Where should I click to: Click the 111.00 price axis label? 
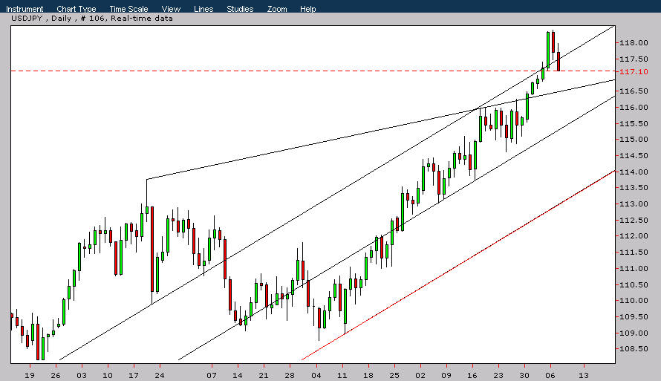[x=634, y=268]
